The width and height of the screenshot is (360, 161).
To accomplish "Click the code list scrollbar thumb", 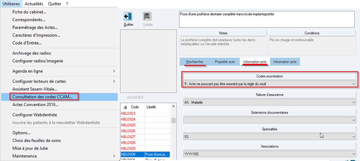I will click(x=174, y=120).
